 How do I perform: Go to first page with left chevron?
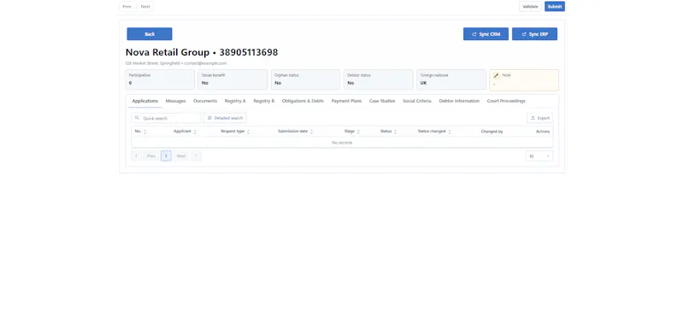(x=136, y=156)
